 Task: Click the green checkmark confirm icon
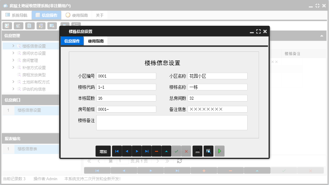click(176, 151)
